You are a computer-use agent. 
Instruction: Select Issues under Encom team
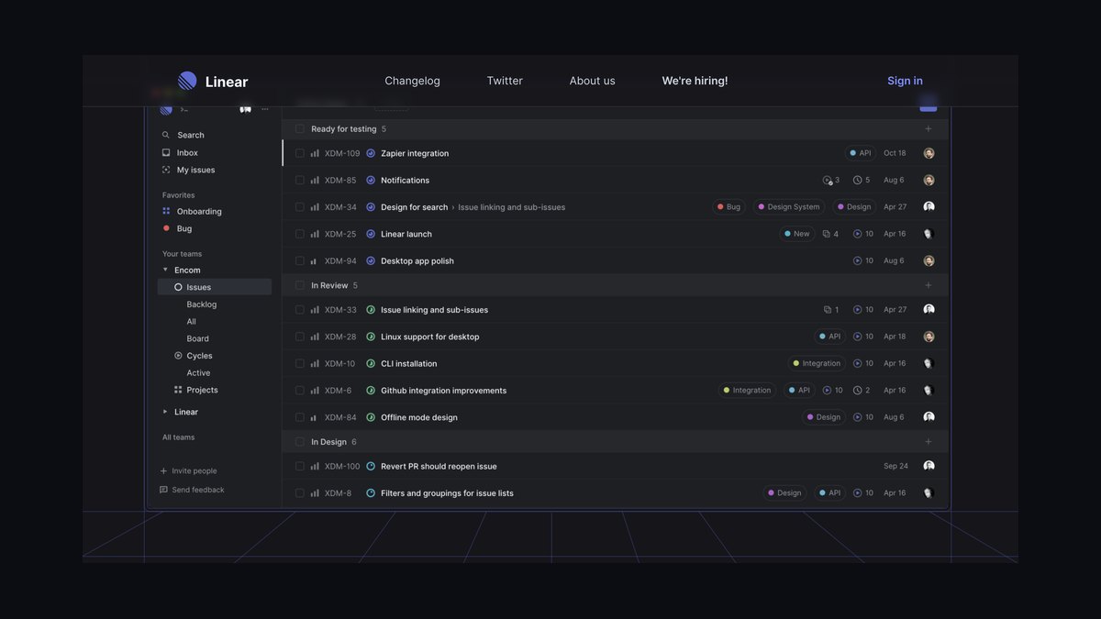215,287
